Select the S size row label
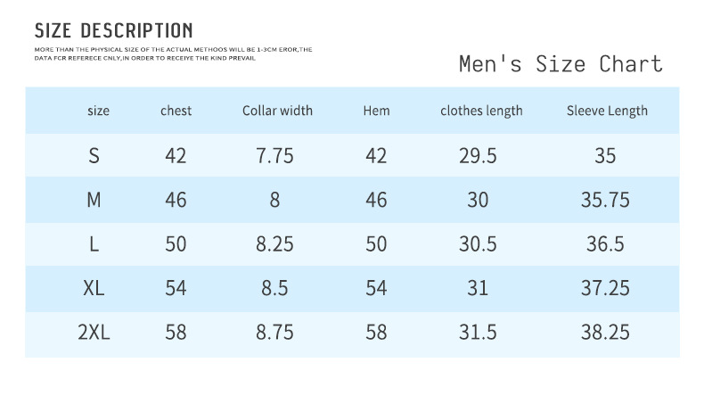The image size is (704, 412). coord(94,156)
